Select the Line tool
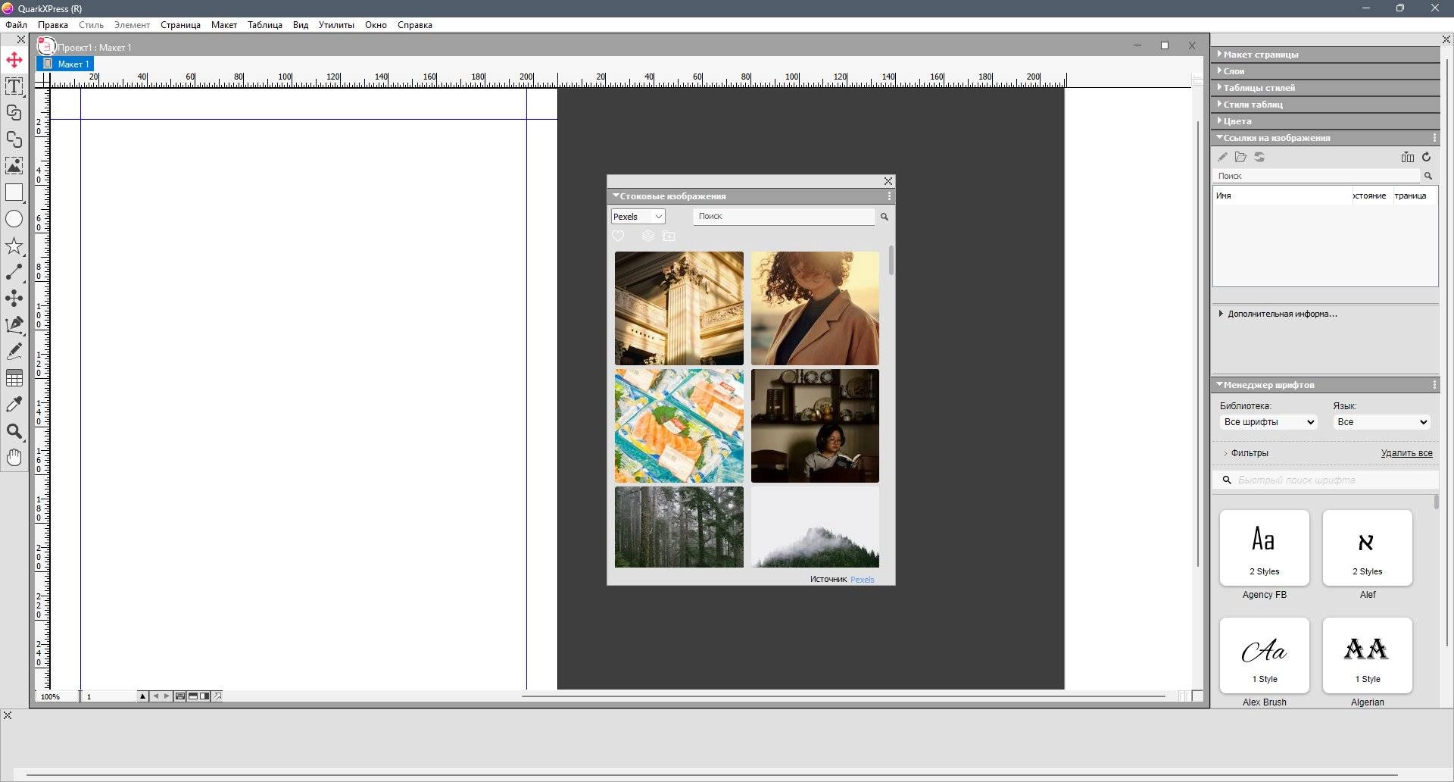This screenshot has height=782, width=1454. [14, 272]
